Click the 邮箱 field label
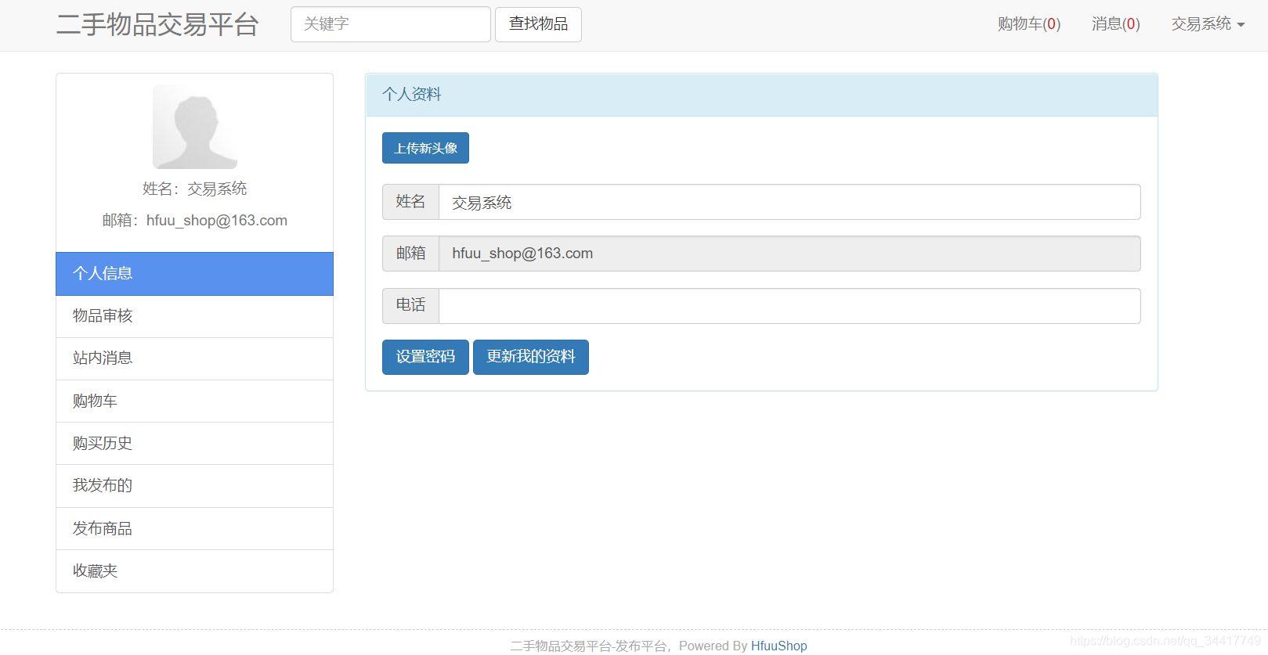1268x655 pixels. point(410,254)
